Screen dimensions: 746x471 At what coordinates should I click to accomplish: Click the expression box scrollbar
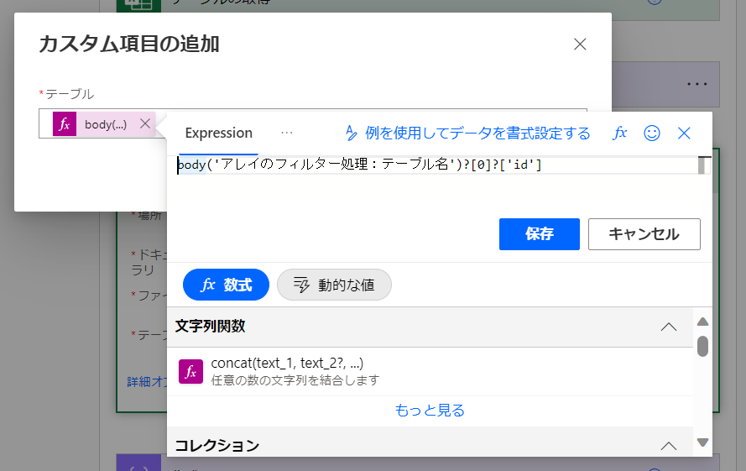click(x=702, y=165)
